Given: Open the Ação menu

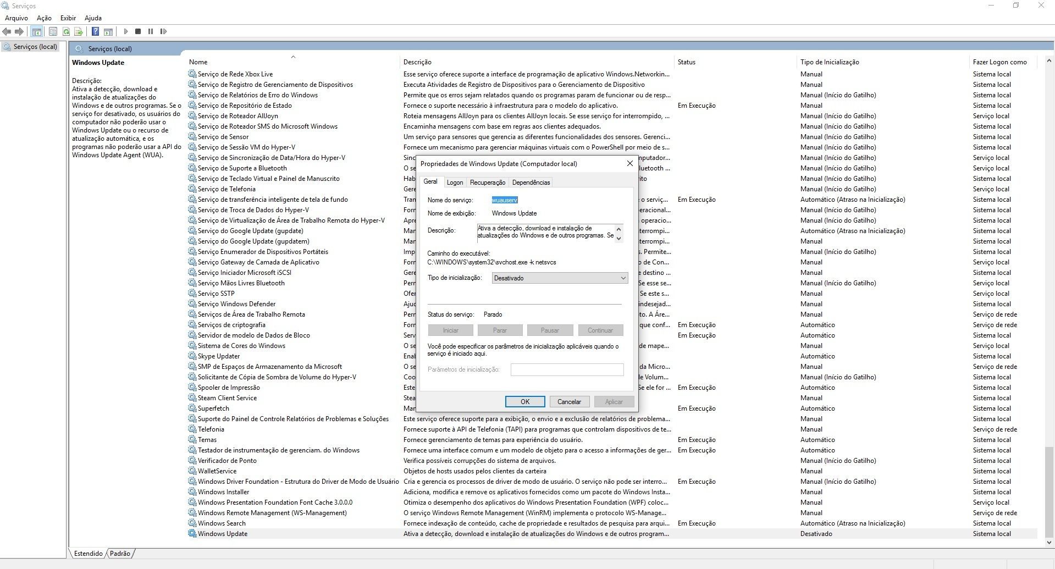Looking at the screenshot, I should (x=44, y=18).
